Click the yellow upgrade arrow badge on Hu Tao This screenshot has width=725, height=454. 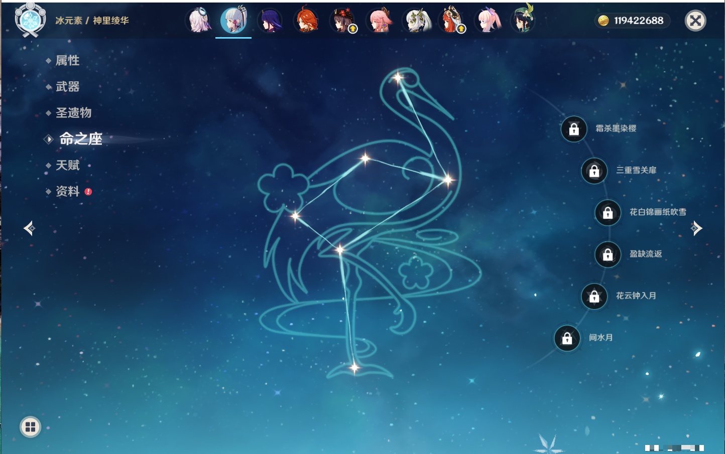[353, 29]
